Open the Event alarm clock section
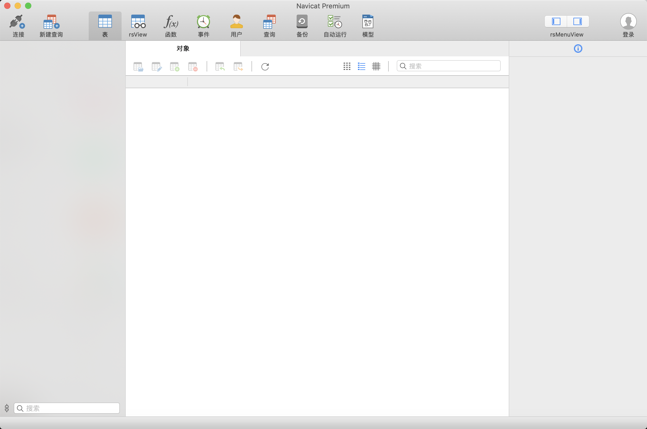This screenshot has width=647, height=429. pos(203,22)
